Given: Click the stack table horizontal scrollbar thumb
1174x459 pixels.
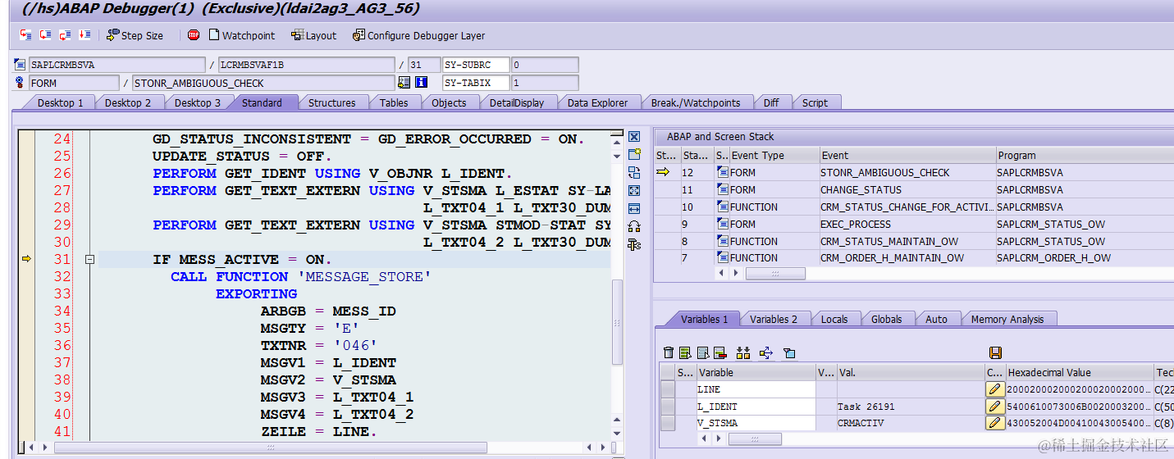Looking at the screenshot, I should pyautogui.click(x=774, y=274).
